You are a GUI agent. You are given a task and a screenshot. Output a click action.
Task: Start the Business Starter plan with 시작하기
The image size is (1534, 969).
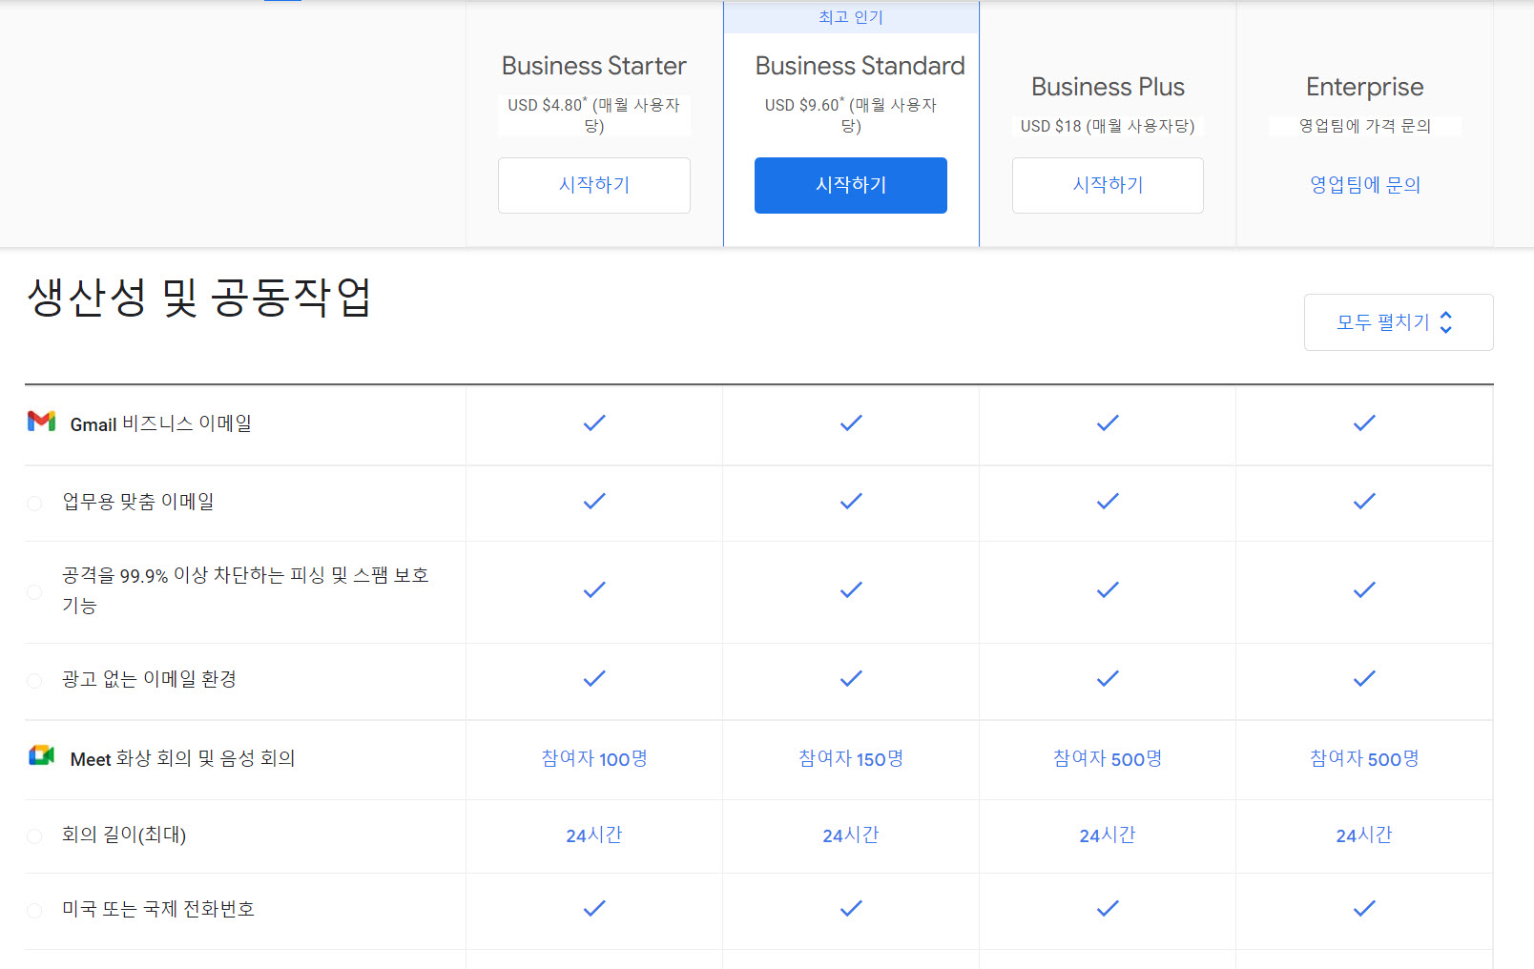(594, 185)
